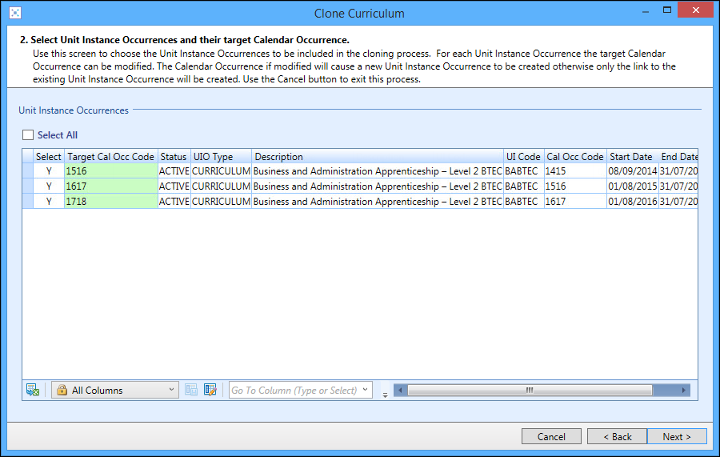Image resolution: width=720 pixels, height=457 pixels.
Task: Close the Clone Curriculum window
Action: click(695, 10)
